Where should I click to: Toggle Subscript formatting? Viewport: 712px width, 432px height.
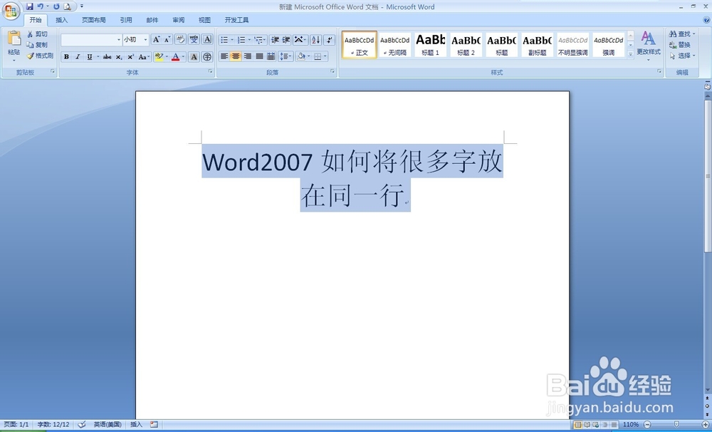pos(118,57)
